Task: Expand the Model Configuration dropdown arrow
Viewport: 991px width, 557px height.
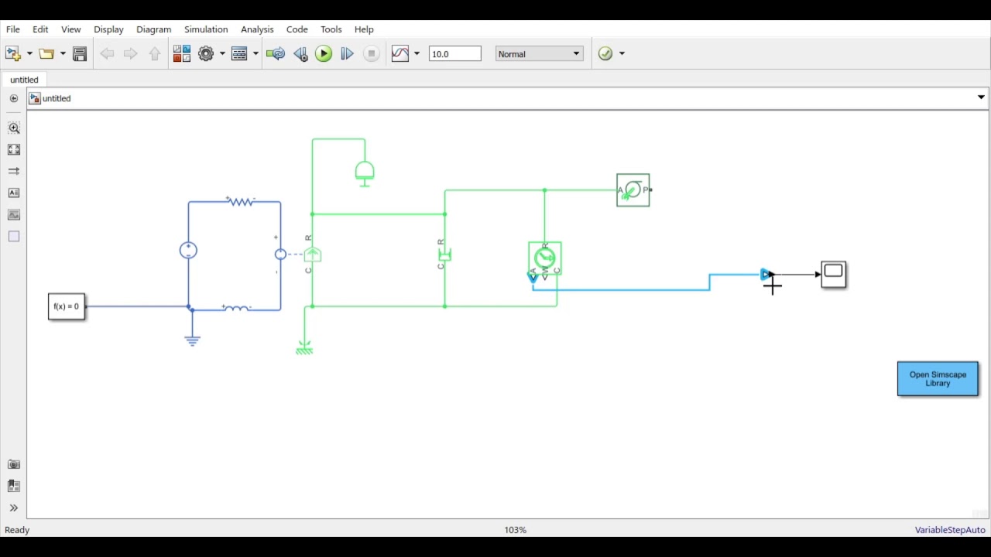Action: coord(222,53)
